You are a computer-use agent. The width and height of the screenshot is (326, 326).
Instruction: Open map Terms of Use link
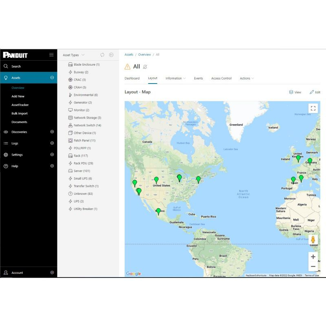coord(312,275)
